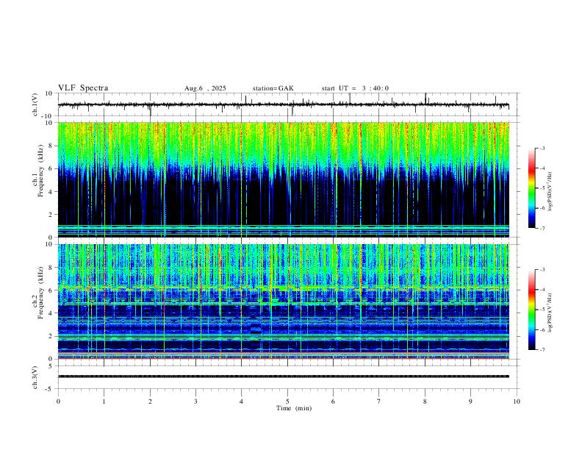
Task: Click the 'start UT = 3 :40: 0' text
Action: point(355,88)
